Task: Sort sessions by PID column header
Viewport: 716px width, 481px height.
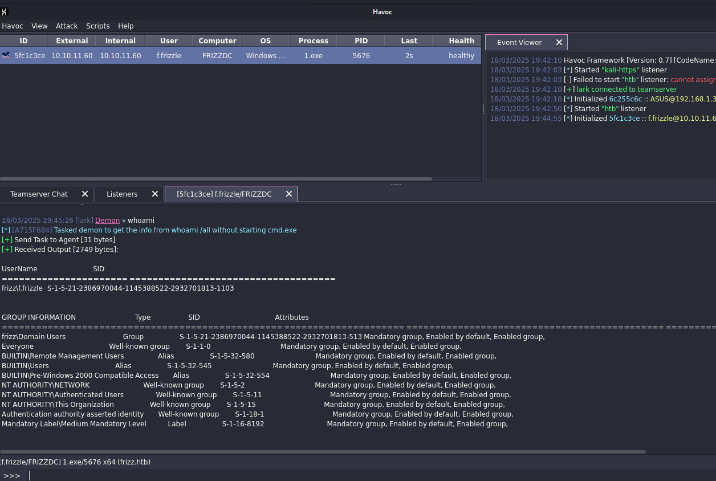Action: 361,40
